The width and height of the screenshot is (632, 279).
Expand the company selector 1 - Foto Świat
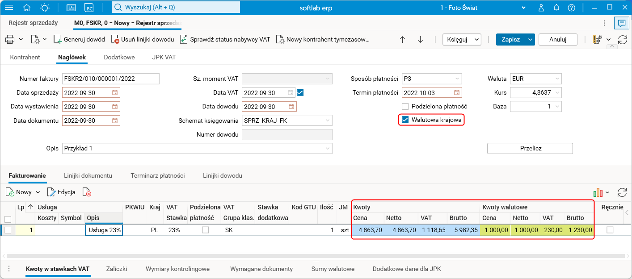pyautogui.click(x=524, y=8)
